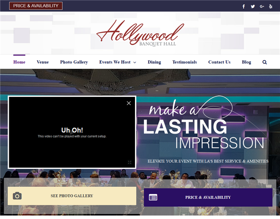Open the Photo Gallery menu item
The width and height of the screenshot is (280, 219).
point(74,62)
